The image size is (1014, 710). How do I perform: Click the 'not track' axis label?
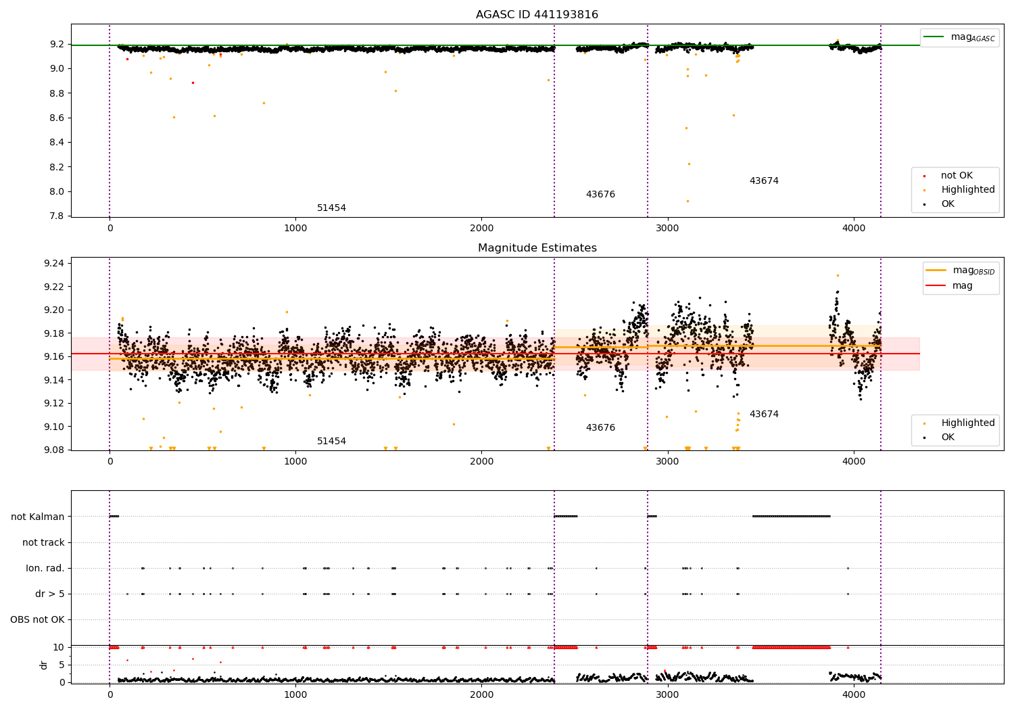point(43,543)
